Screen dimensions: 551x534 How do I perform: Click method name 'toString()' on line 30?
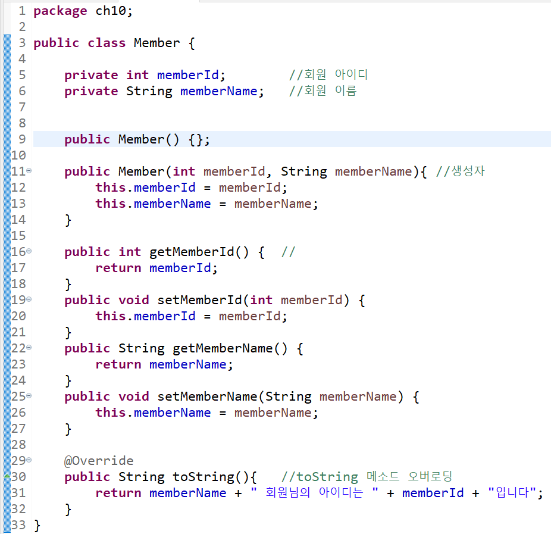(x=211, y=477)
